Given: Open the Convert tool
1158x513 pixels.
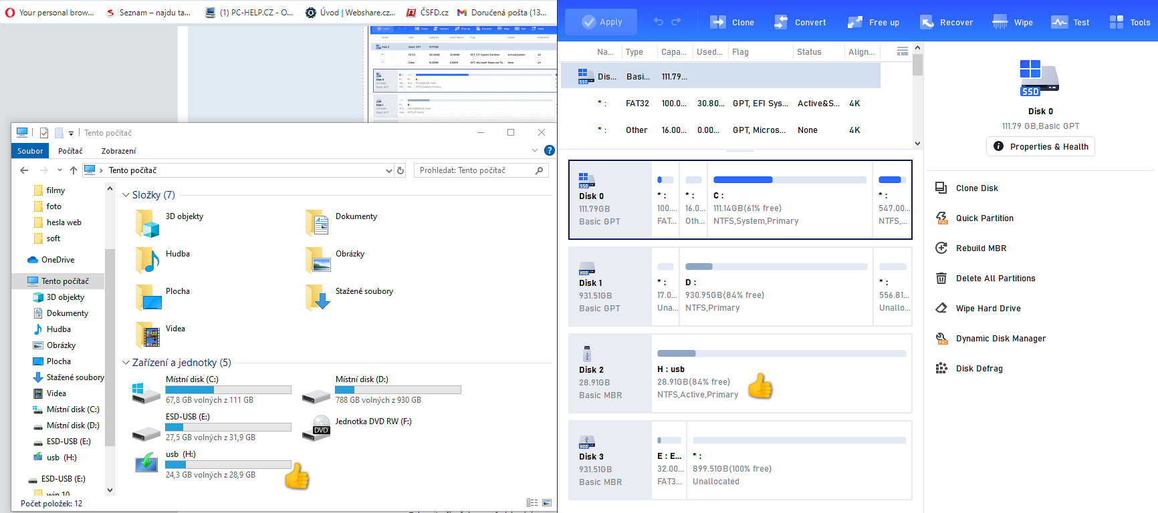Looking at the screenshot, I should click(780, 22).
